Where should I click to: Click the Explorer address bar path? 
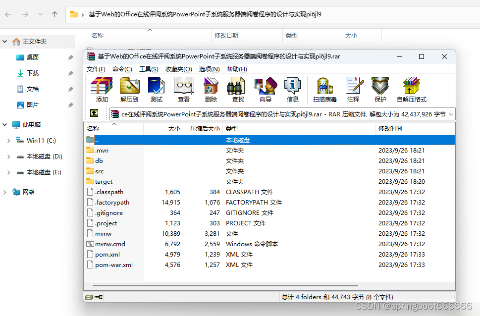pyautogui.click(x=205, y=14)
